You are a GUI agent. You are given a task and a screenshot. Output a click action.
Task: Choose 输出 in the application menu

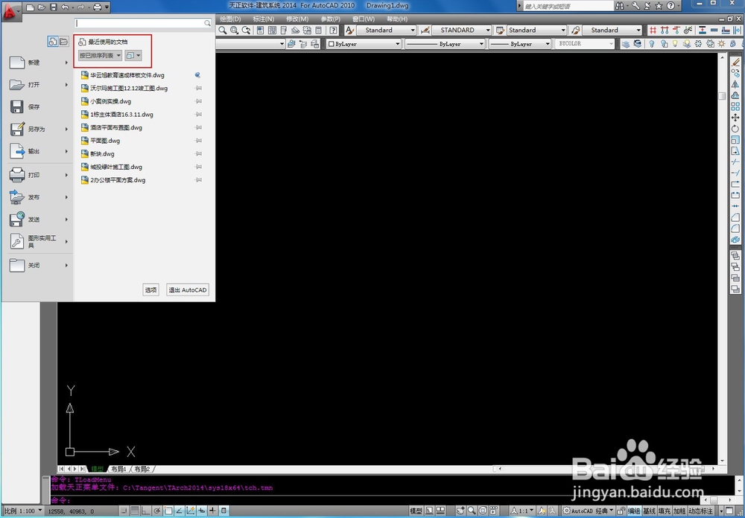[x=38, y=152]
